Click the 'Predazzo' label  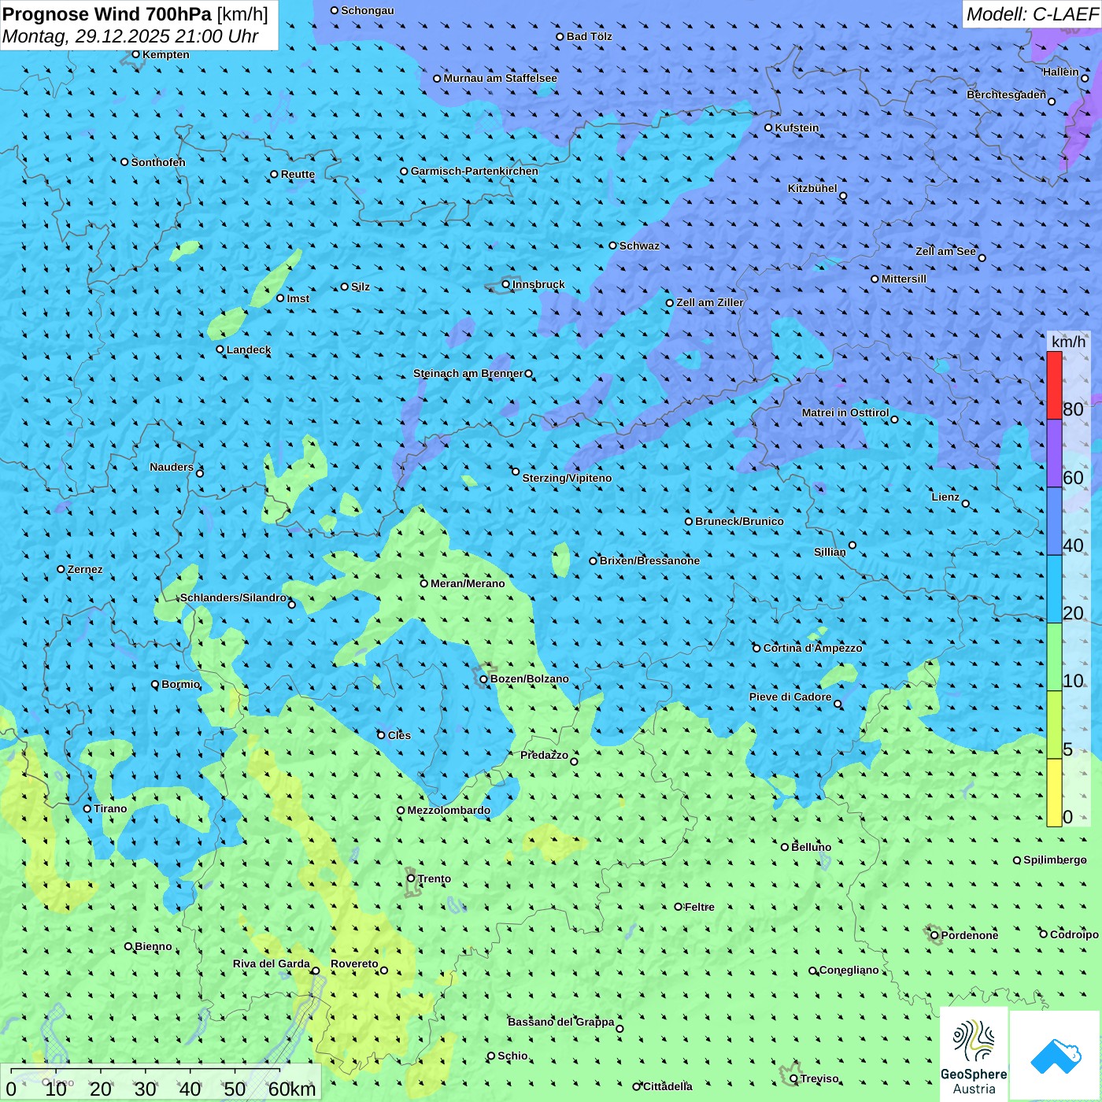coord(544,755)
